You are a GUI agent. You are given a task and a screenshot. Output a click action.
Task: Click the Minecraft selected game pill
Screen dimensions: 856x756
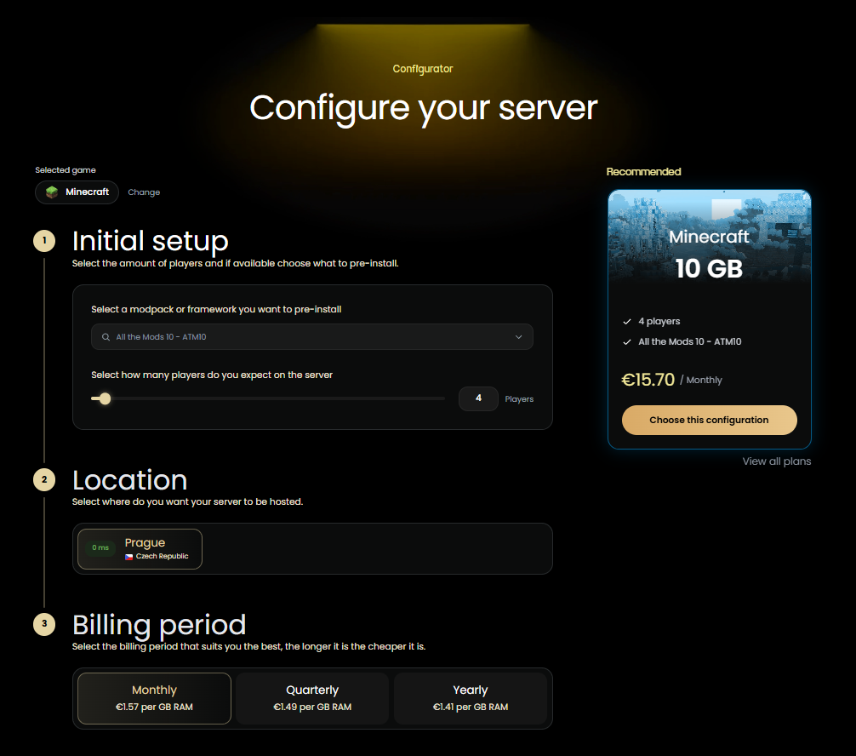(x=77, y=192)
